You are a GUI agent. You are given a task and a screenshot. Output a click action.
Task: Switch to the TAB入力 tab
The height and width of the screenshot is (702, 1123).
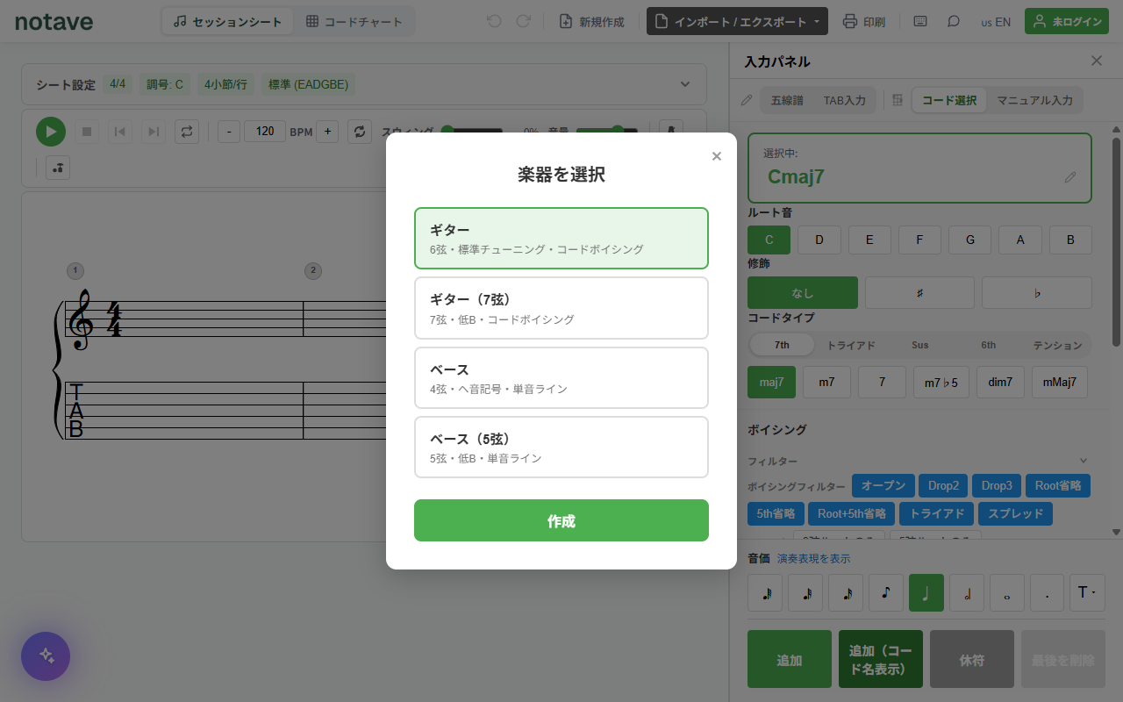844,100
